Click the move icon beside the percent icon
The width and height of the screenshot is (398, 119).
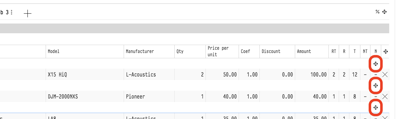384,12
